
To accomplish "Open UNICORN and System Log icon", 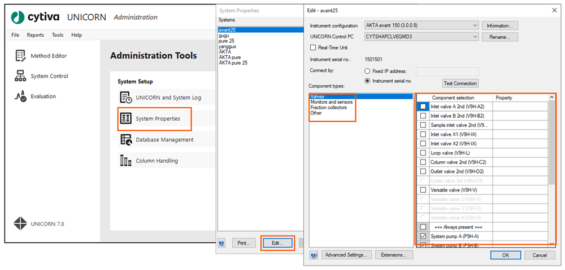I will pos(126,98).
